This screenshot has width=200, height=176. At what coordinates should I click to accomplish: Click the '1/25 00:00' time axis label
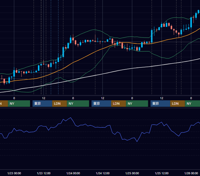(132, 173)
